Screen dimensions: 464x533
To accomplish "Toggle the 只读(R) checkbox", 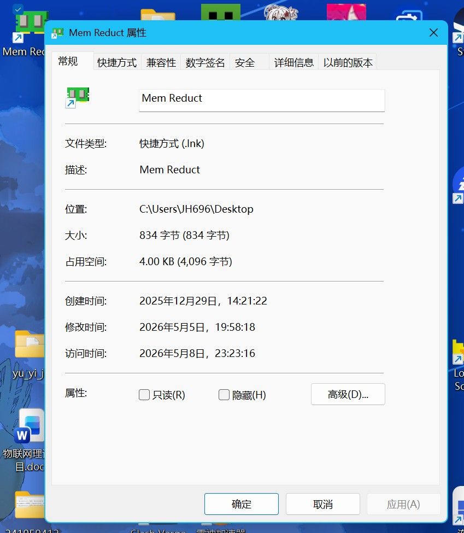I will coord(144,395).
